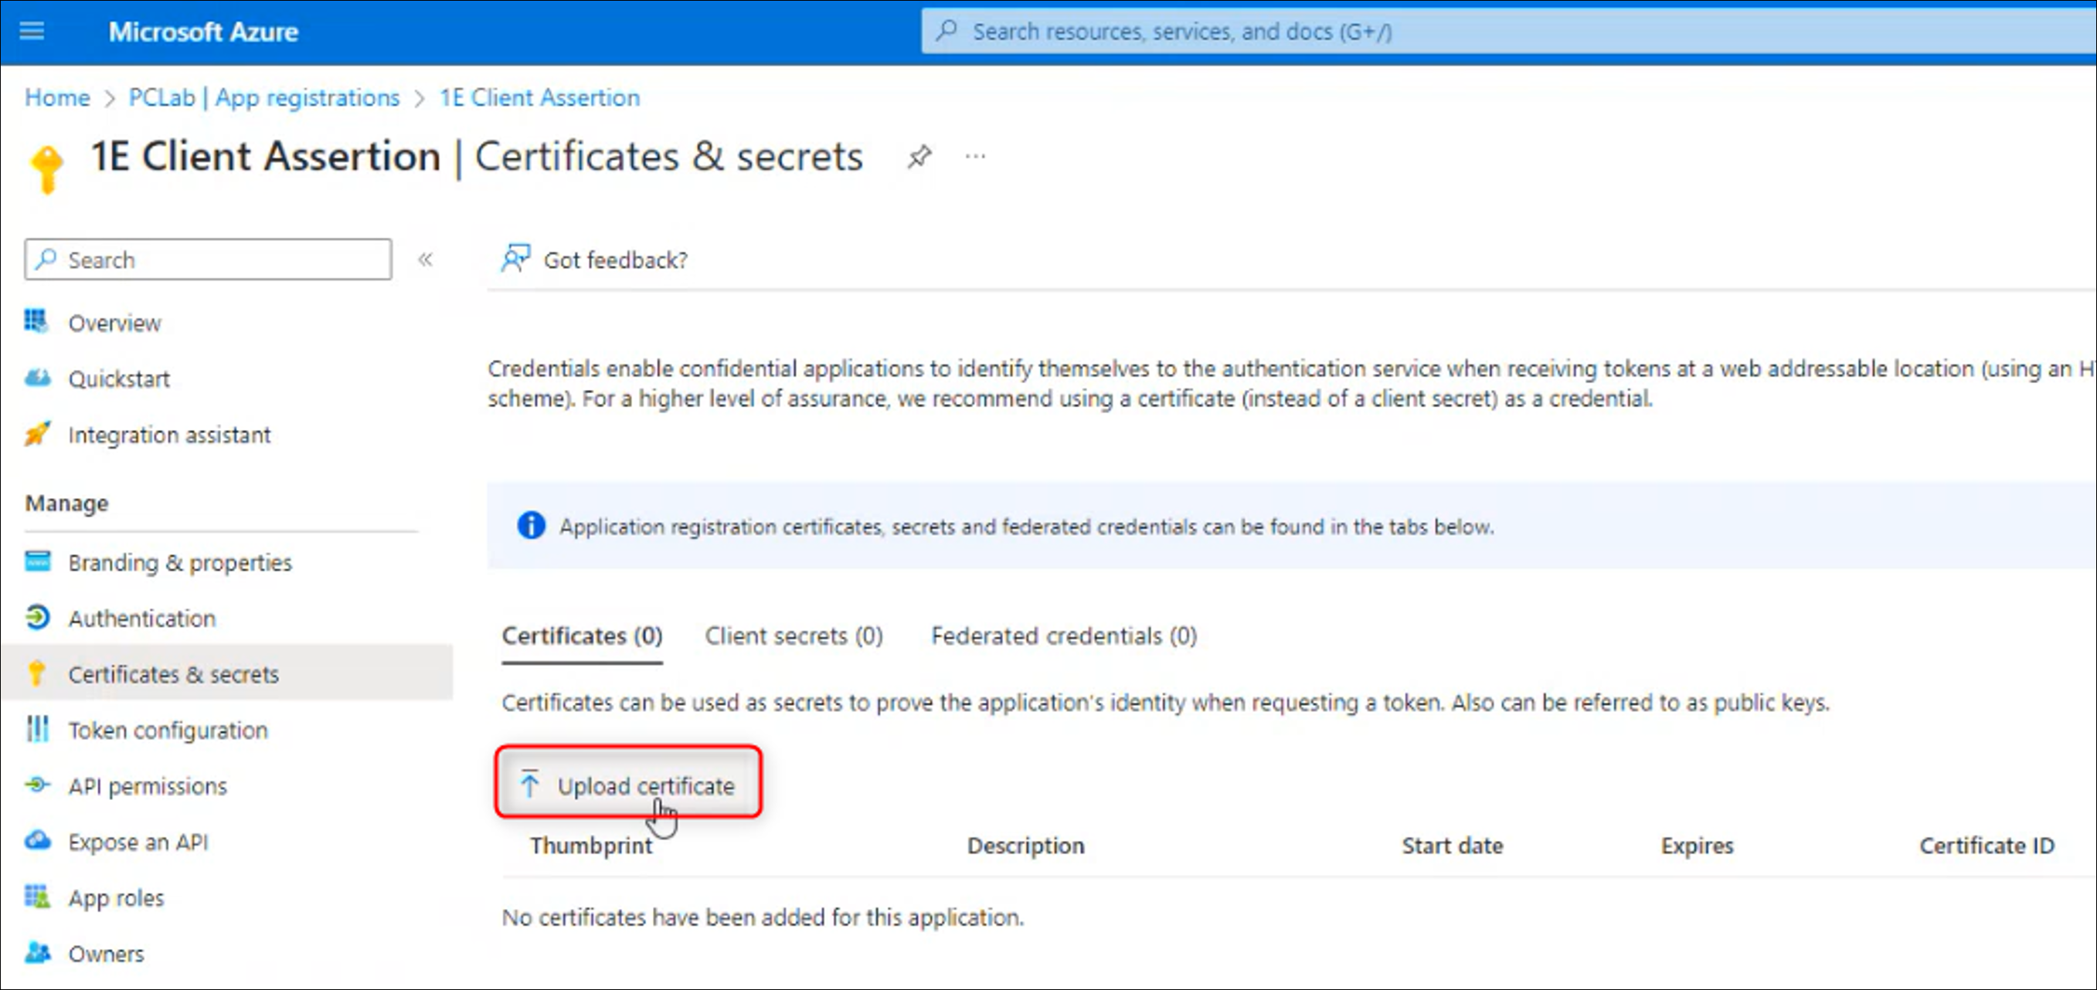Click the Token configuration bars icon
The image size is (2097, 990).
point(36,730)
